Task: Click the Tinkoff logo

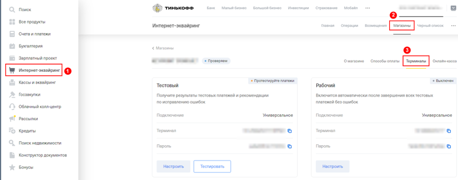Action: 173,8
